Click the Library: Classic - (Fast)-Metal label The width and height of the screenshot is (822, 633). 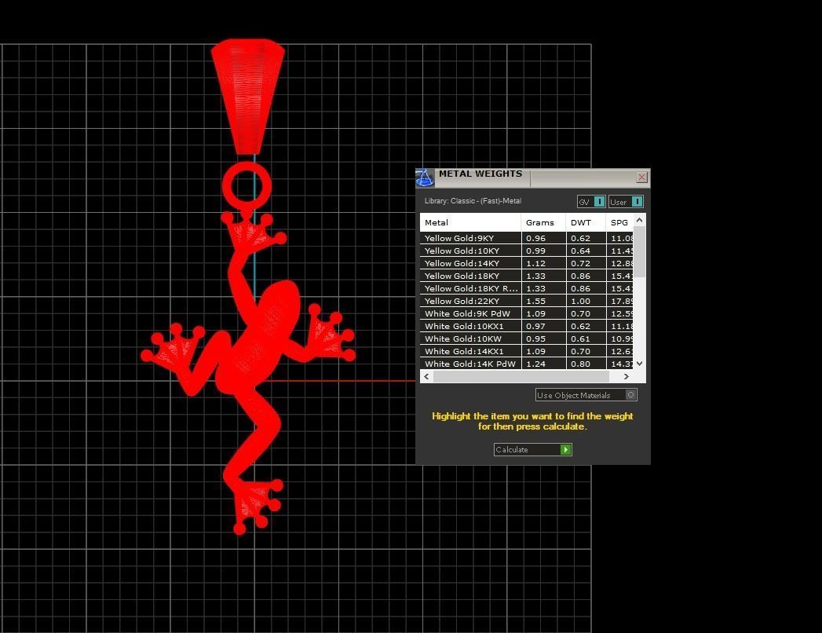coord(473,201)
